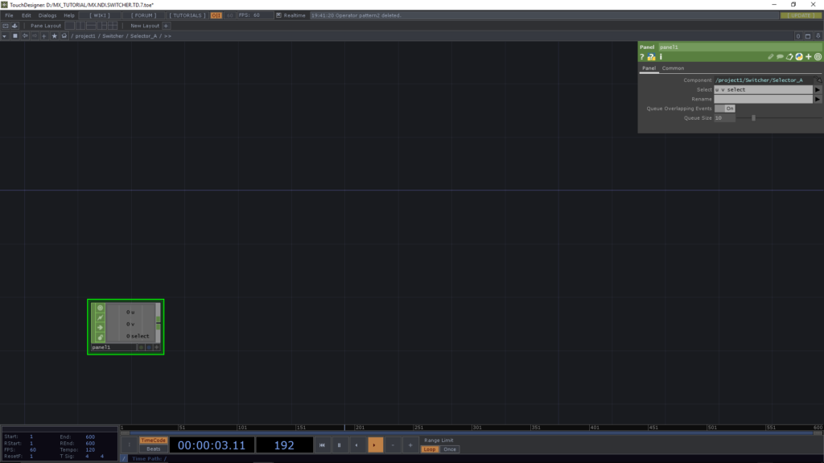The height and width of the screenshot is (463, 824).
Task: Toggle the Realtime checkbox
Action: [x=278, y=15]
